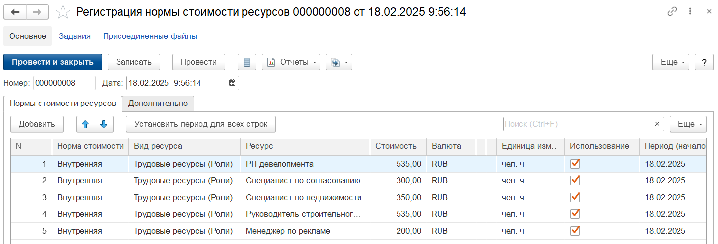This screenshot has height=244, width=718.
Task: Toggle usage checkbox for Специалист по недвижимости
Action: 575,197
